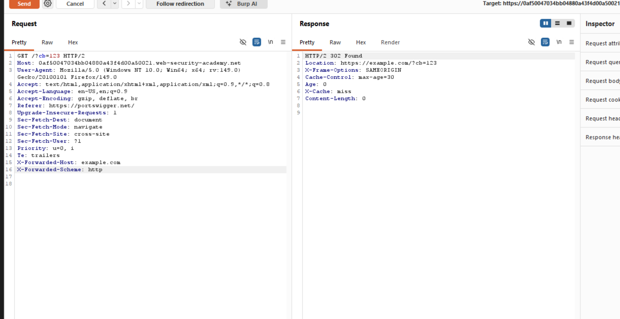Screen dimensions: 620x319
Task: Click the Cancel button
Action: pyautogui.click(x=75, y=4)
